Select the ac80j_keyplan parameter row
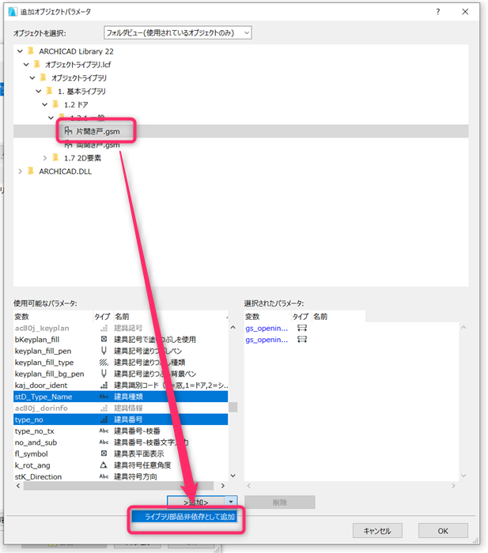 point(120,329)
